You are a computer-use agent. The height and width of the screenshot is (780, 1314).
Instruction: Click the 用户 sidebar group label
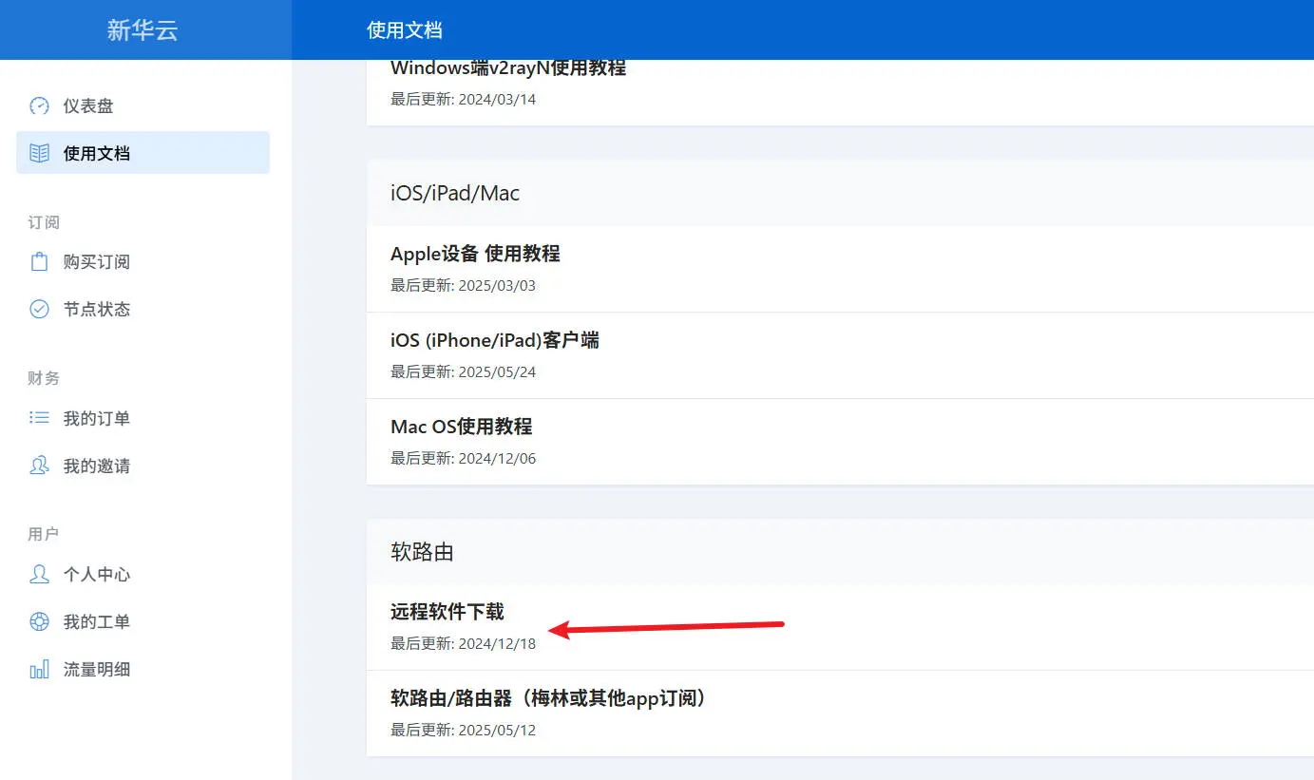point(44,534)
